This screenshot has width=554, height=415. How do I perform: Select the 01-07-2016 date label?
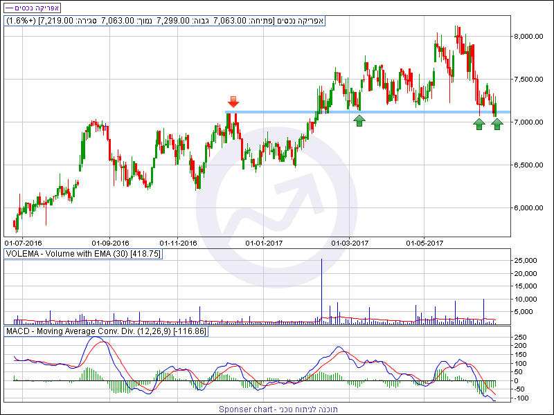point(23,243)
